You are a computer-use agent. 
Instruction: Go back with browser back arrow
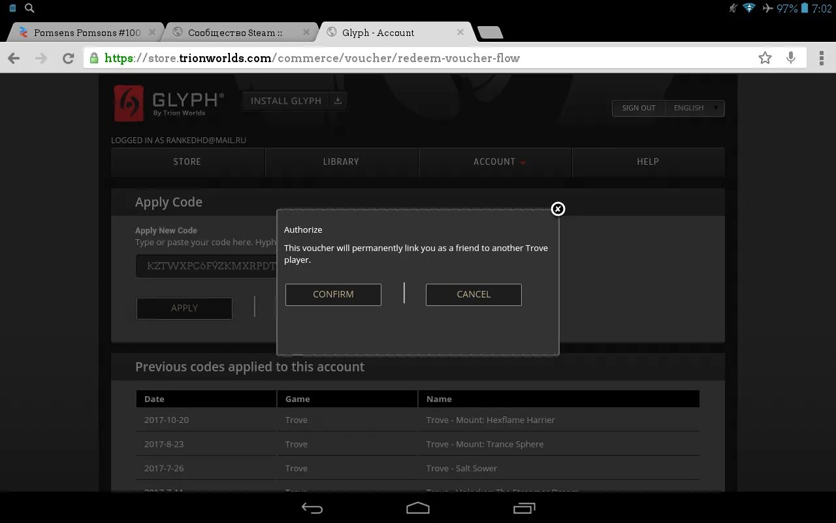click(x=14, y=58)
